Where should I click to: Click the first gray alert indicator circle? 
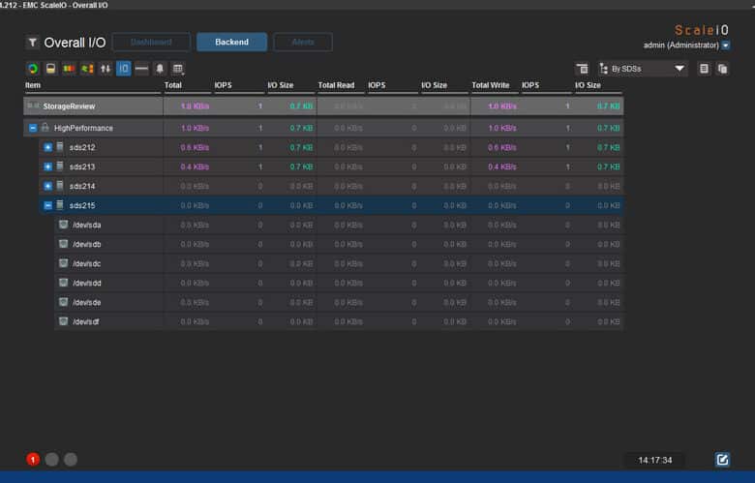coord(51,460)
